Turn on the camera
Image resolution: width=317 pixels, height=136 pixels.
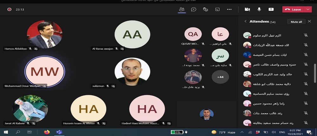[247, 9]
